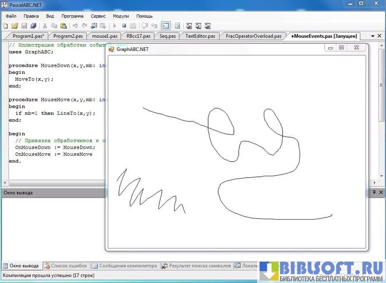Viewport: 386px width, 283px height.
Task: Click the New file icon in toolbar
Action: click(x=6, y=26)
